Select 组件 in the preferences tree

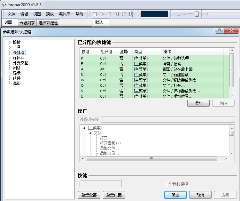(17, 78)
